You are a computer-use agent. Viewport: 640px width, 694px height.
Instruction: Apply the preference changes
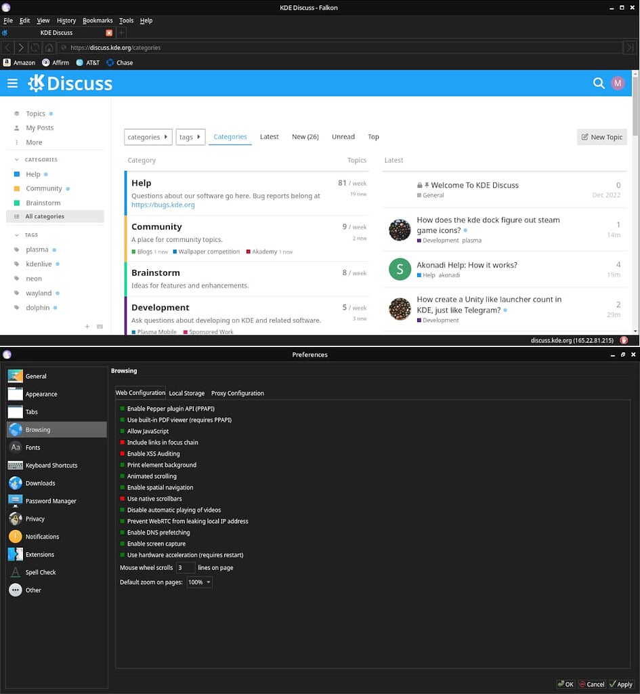point(621,684)
